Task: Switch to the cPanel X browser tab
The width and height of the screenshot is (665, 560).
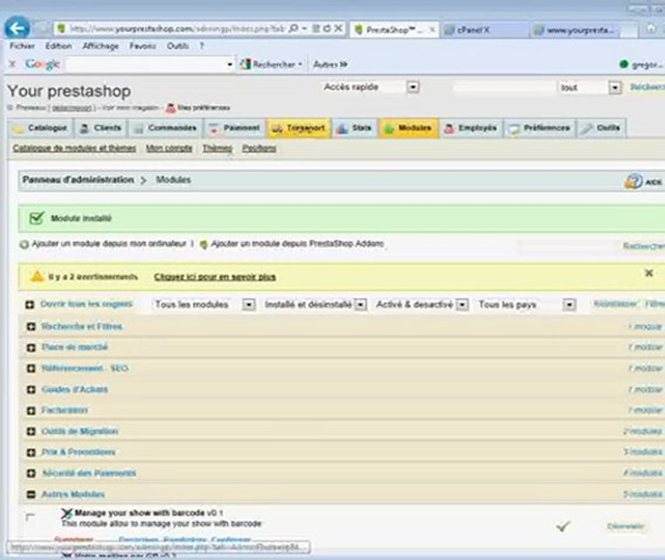Action: 484,30
